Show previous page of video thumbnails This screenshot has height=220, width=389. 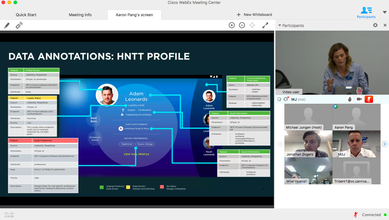(280, 144)
